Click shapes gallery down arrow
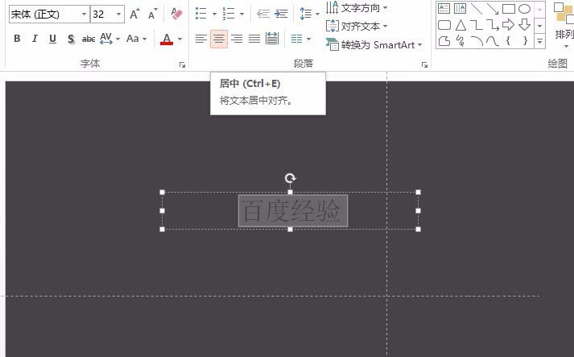This screenshot has height=357, width=574. click(x=539, y=26)
